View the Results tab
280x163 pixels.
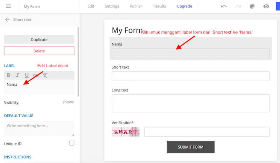point(160,6)
